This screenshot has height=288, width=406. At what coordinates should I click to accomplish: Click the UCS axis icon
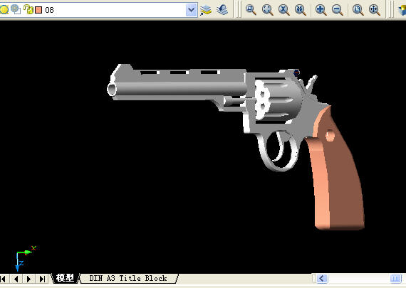click(x=26, y=258)
